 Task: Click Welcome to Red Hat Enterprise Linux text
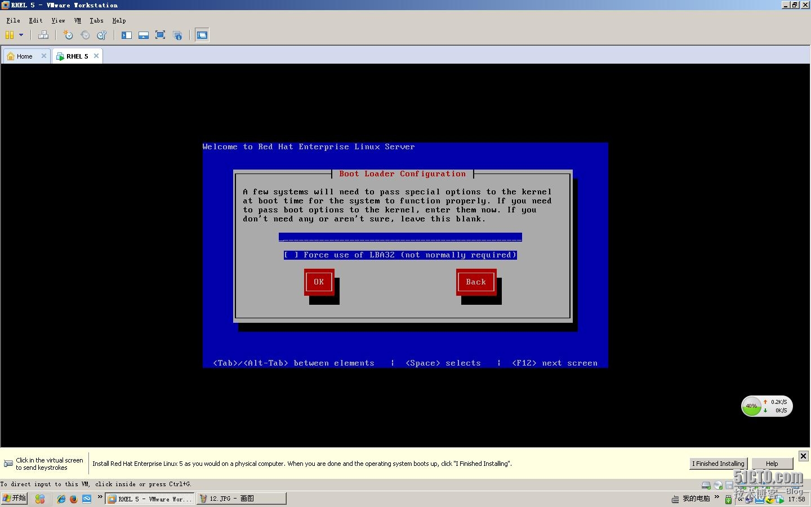tap(309, 147)
